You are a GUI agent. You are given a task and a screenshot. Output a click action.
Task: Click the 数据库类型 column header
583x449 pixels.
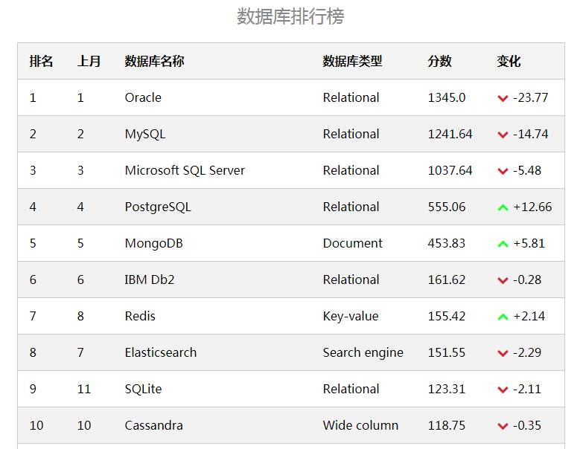coord(352,61)
